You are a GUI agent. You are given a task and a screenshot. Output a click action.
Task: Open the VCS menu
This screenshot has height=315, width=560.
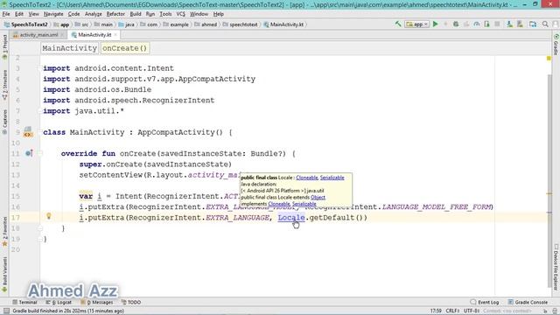click(x=181, y=14)
